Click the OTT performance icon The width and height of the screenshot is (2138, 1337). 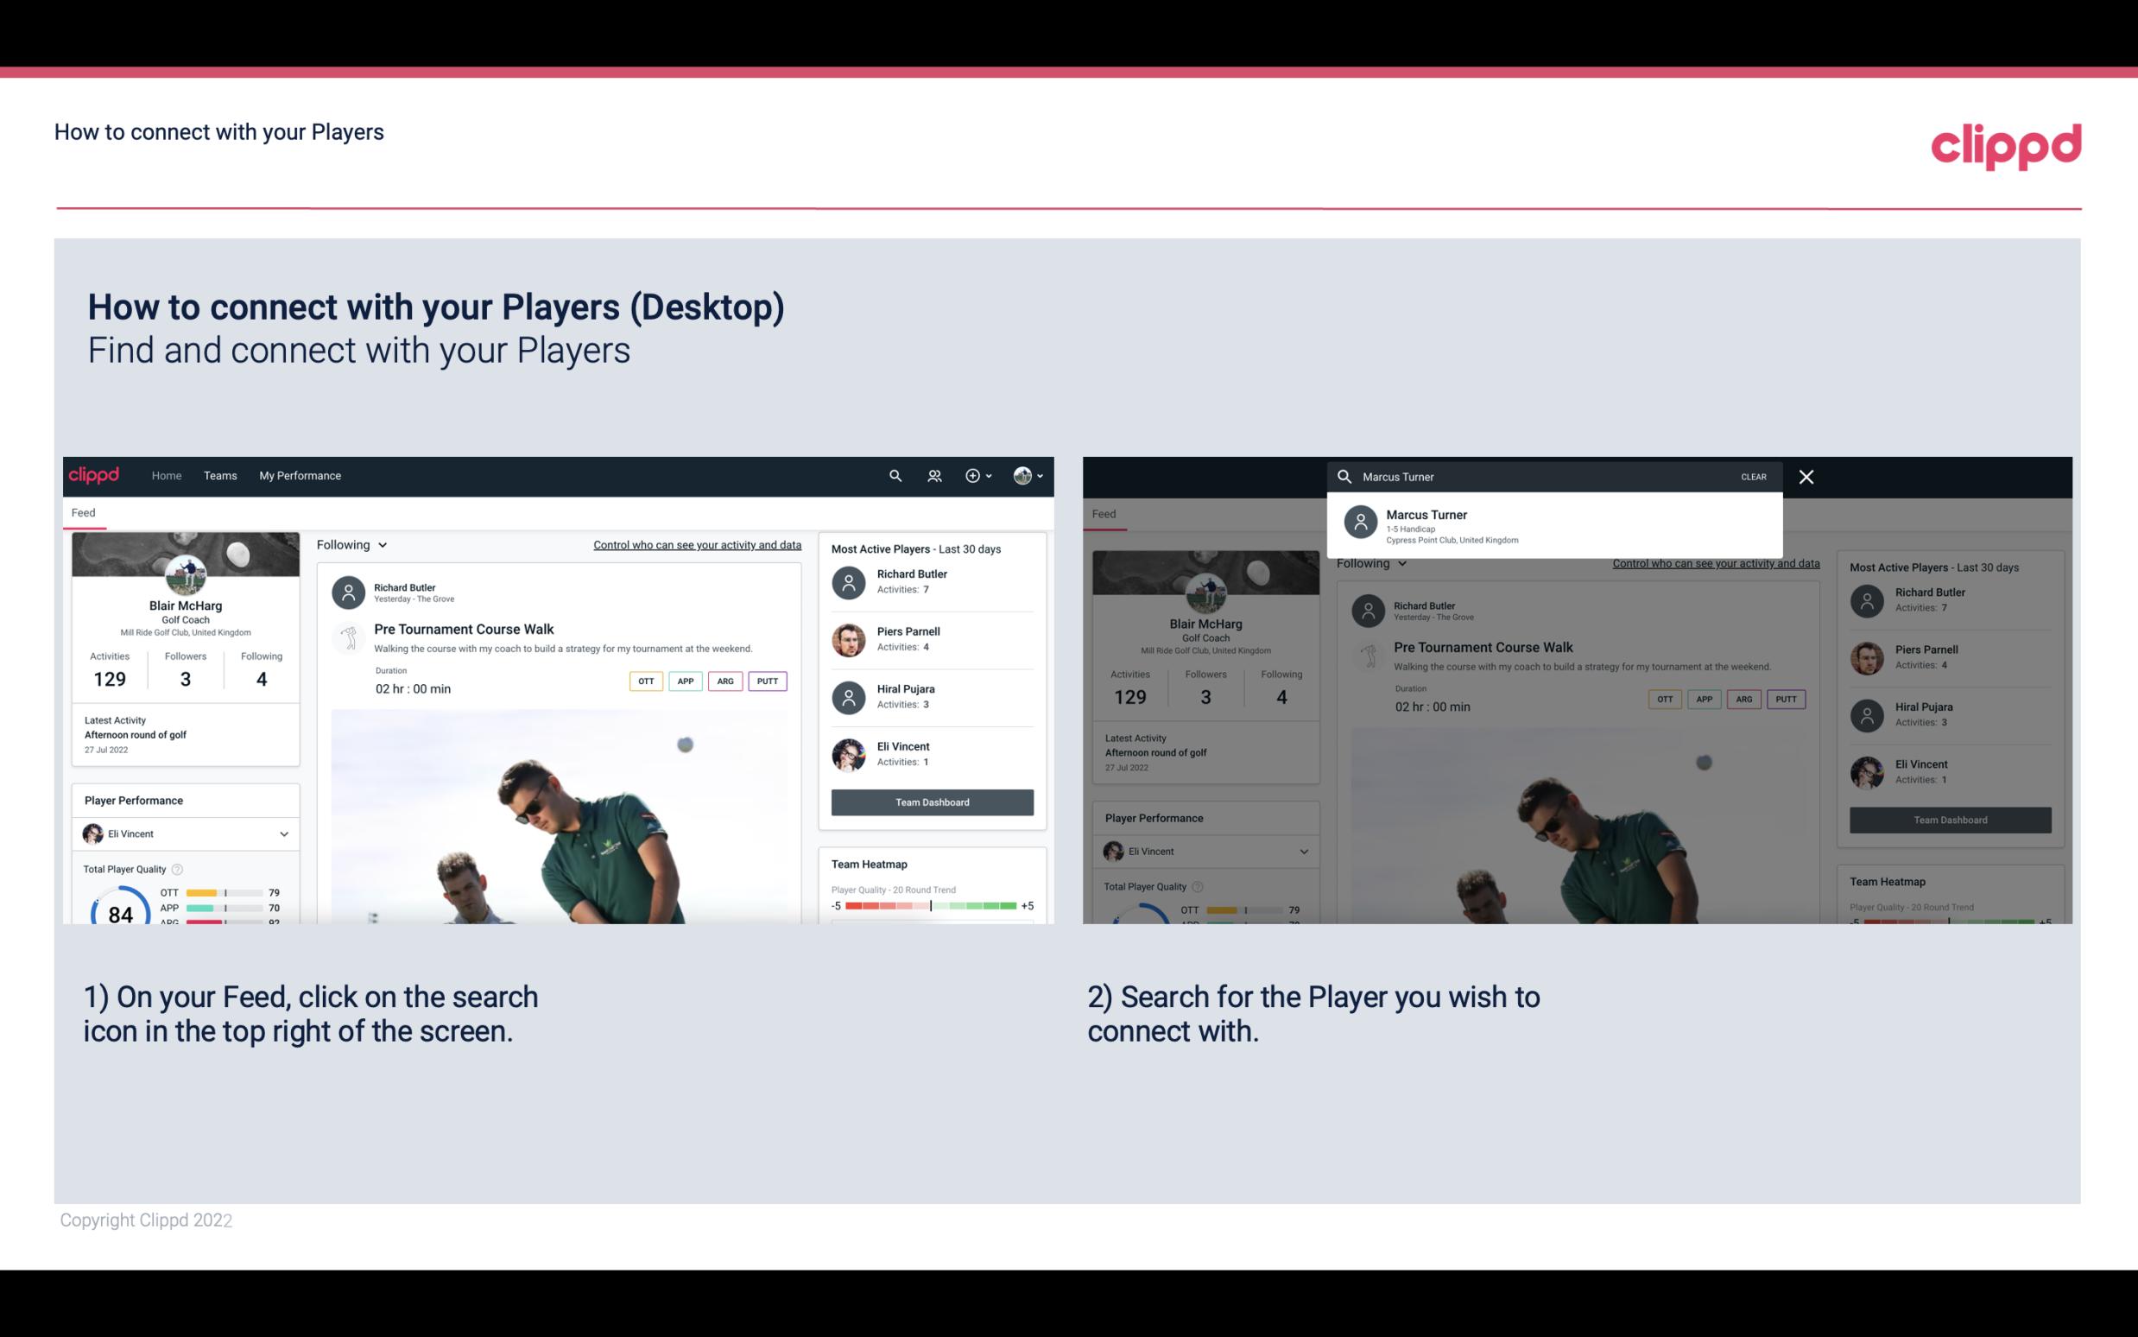[645, 681]
